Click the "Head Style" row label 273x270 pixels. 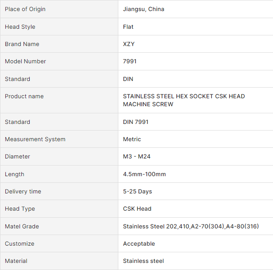pos(20,27)
